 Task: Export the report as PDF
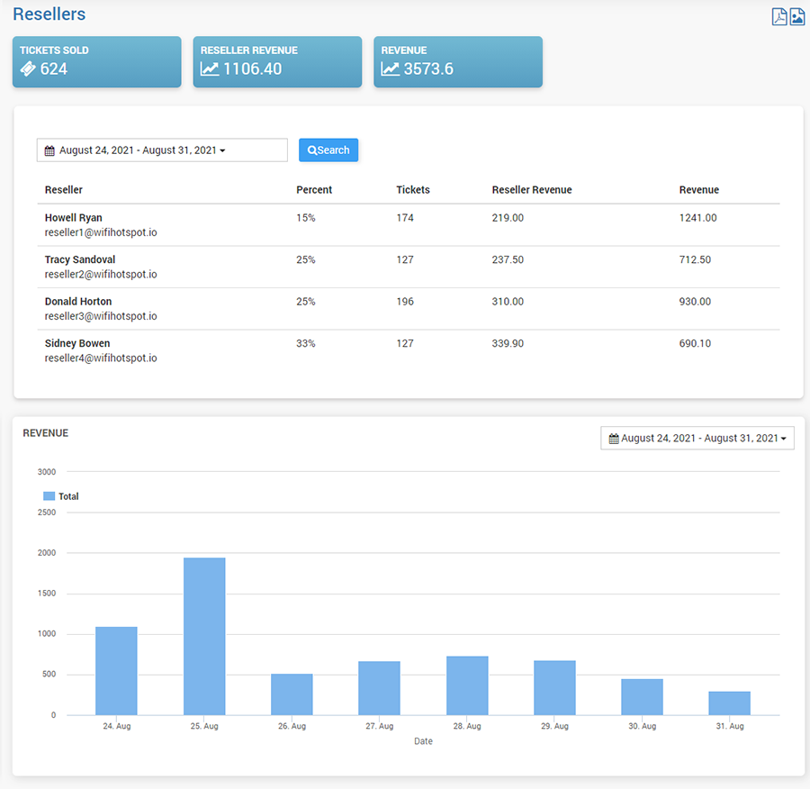tap(779, 17)
